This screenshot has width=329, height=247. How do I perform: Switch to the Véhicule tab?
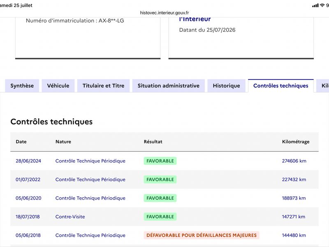(58, 86)
